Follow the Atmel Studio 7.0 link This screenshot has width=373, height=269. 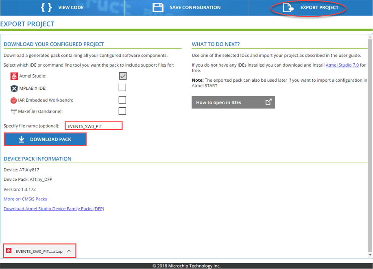coord(342,65)
